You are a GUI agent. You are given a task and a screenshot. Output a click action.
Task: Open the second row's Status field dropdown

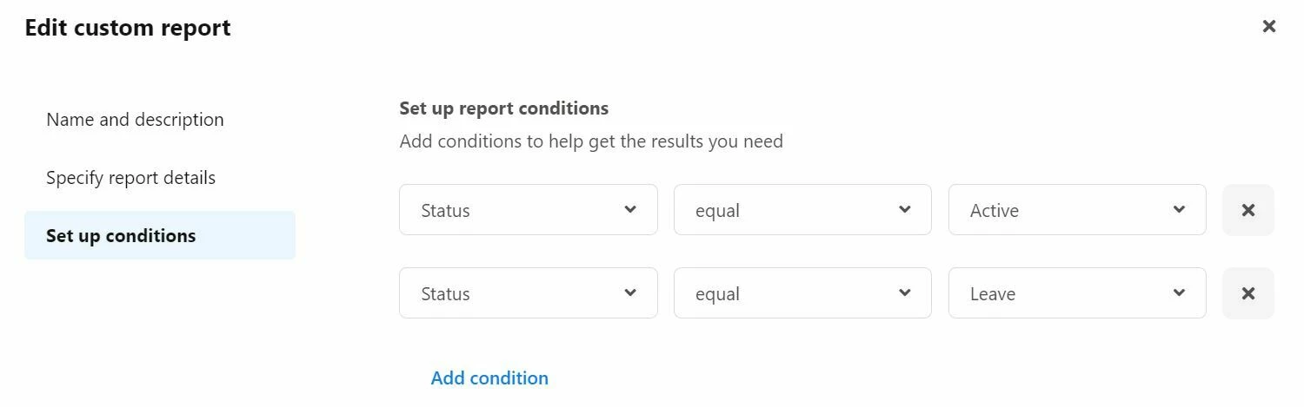pos(529,292)
